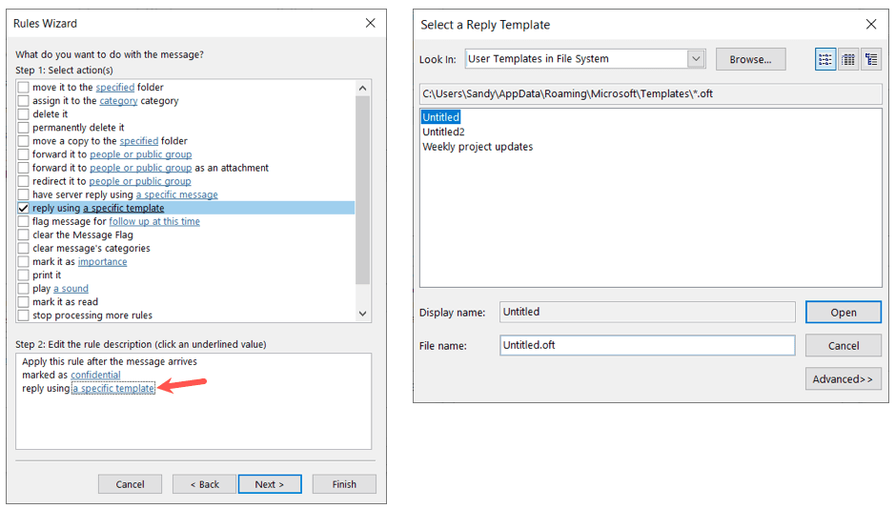
Task: Close the Rules Wizard dialog
Action: (x=370, y=23)
